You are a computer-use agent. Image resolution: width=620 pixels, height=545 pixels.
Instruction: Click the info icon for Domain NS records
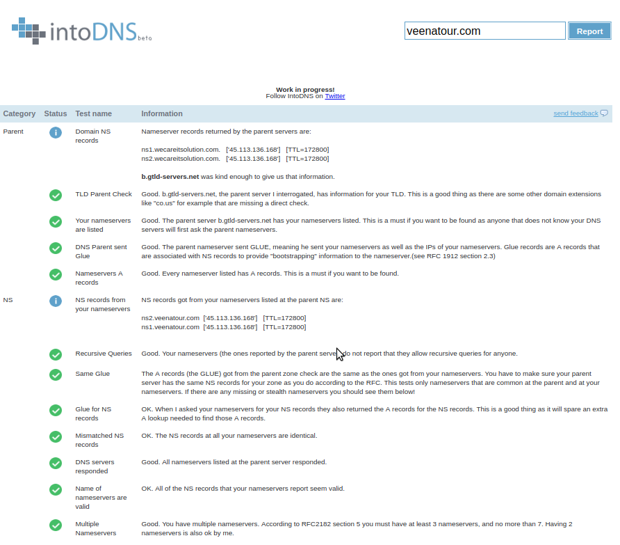(56, 132)
